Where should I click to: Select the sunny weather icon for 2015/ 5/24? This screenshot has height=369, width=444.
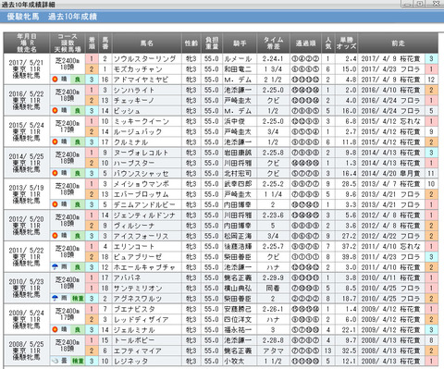[x=55, y=141]
